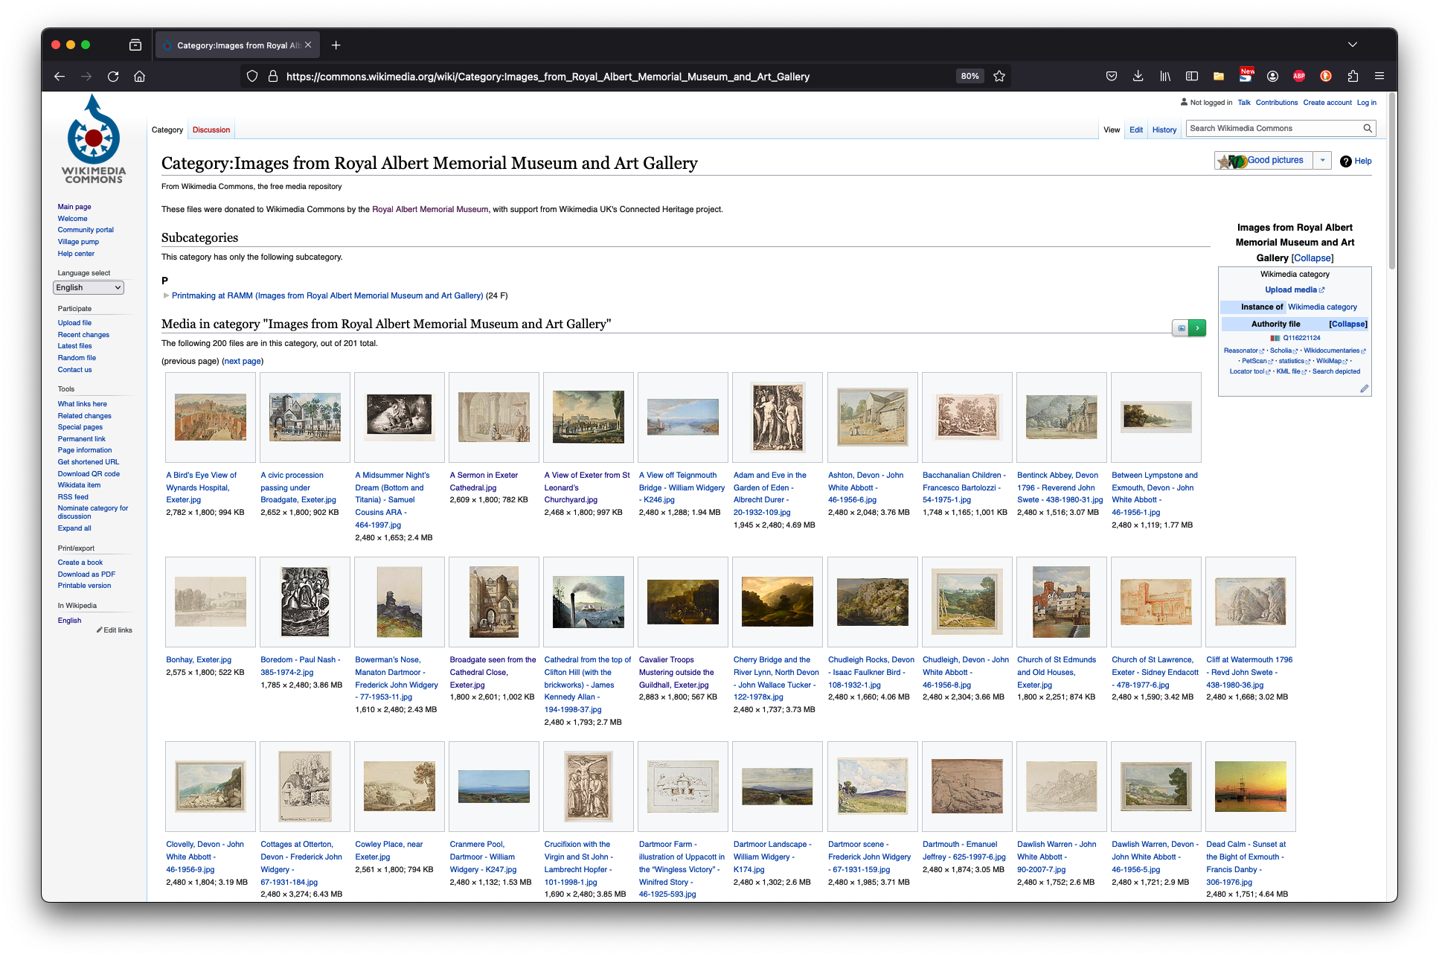Click the bookmark/save icon in toolbar
The height and width of the screenshot is (957, 1439).
(x=1001, y=76)
